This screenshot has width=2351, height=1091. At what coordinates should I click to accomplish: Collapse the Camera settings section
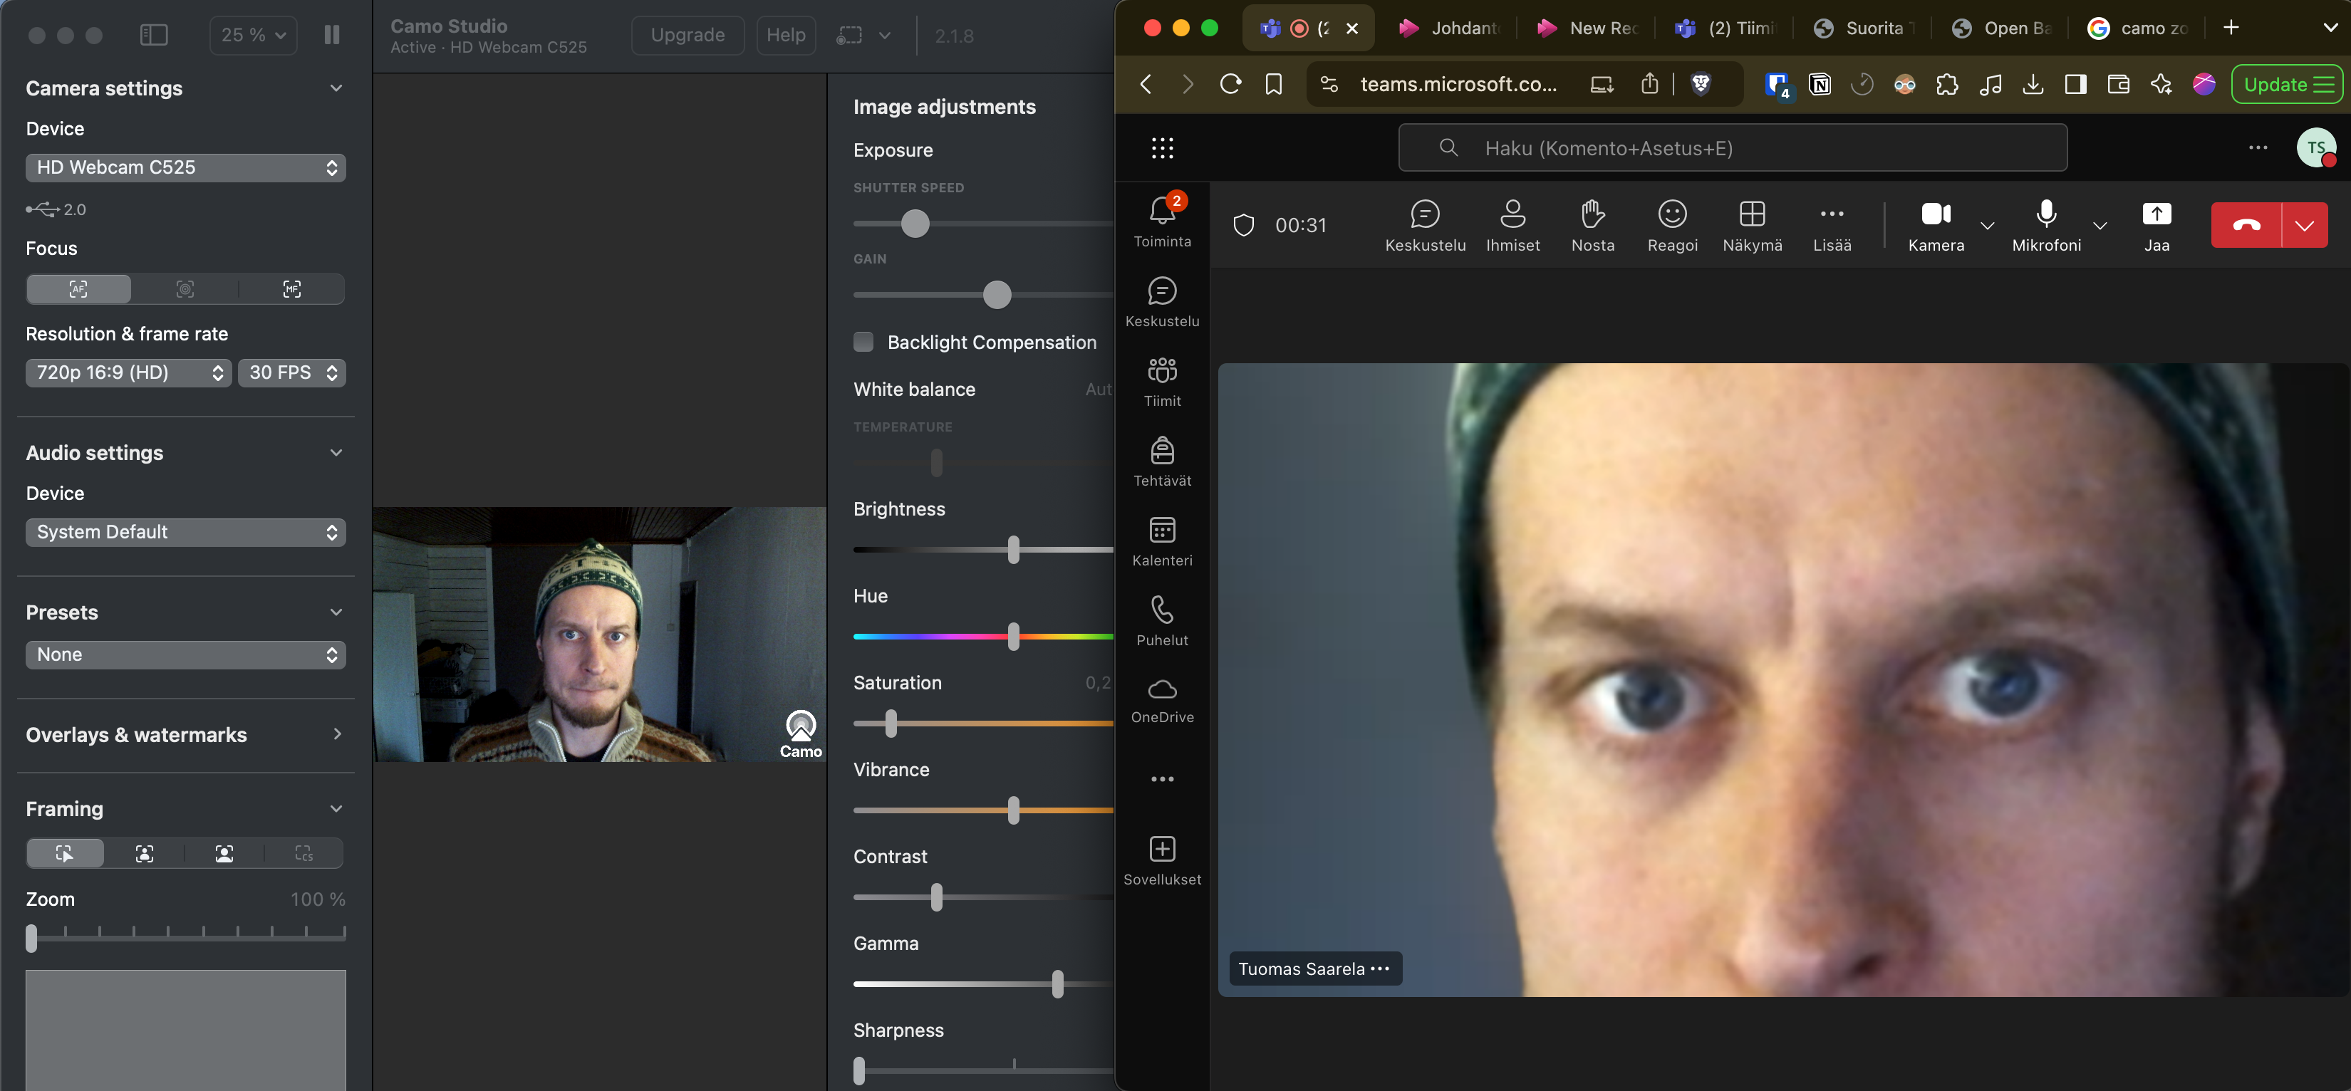[x=336, y=88]
